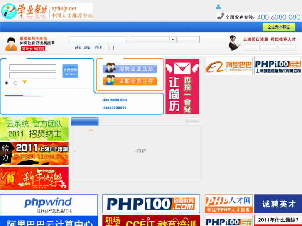Open the PHP100 上海创恩信息技术有限公司 banner
This screenshot has height=226, width=302.
(x=278, y=66)
